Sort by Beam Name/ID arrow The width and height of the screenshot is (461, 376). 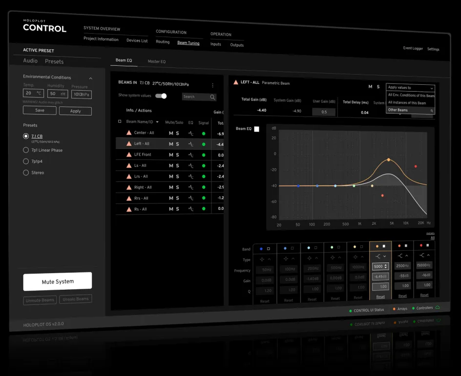pos(157,122)
